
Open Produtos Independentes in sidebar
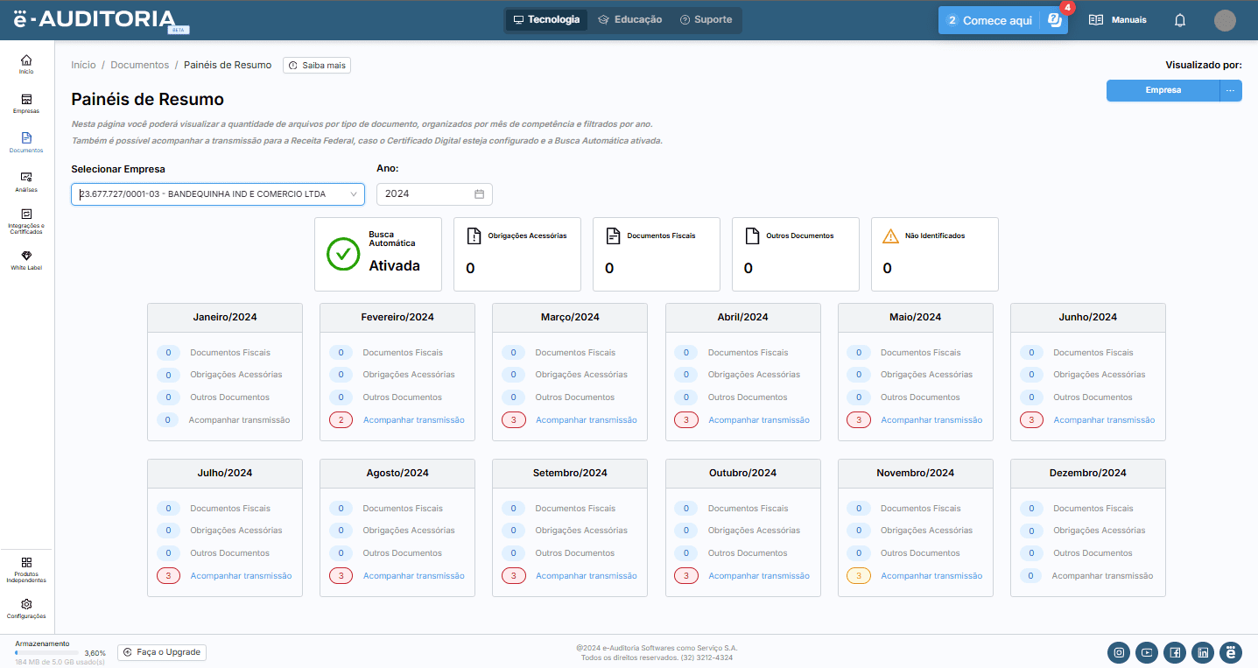(26, 570)
